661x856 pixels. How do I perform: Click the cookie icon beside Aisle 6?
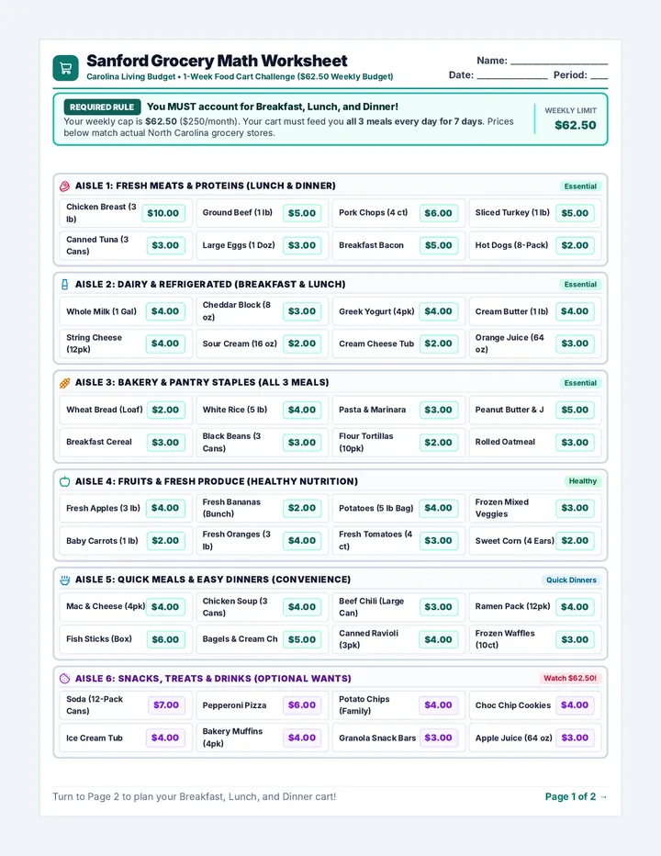[x=64, y=679]
